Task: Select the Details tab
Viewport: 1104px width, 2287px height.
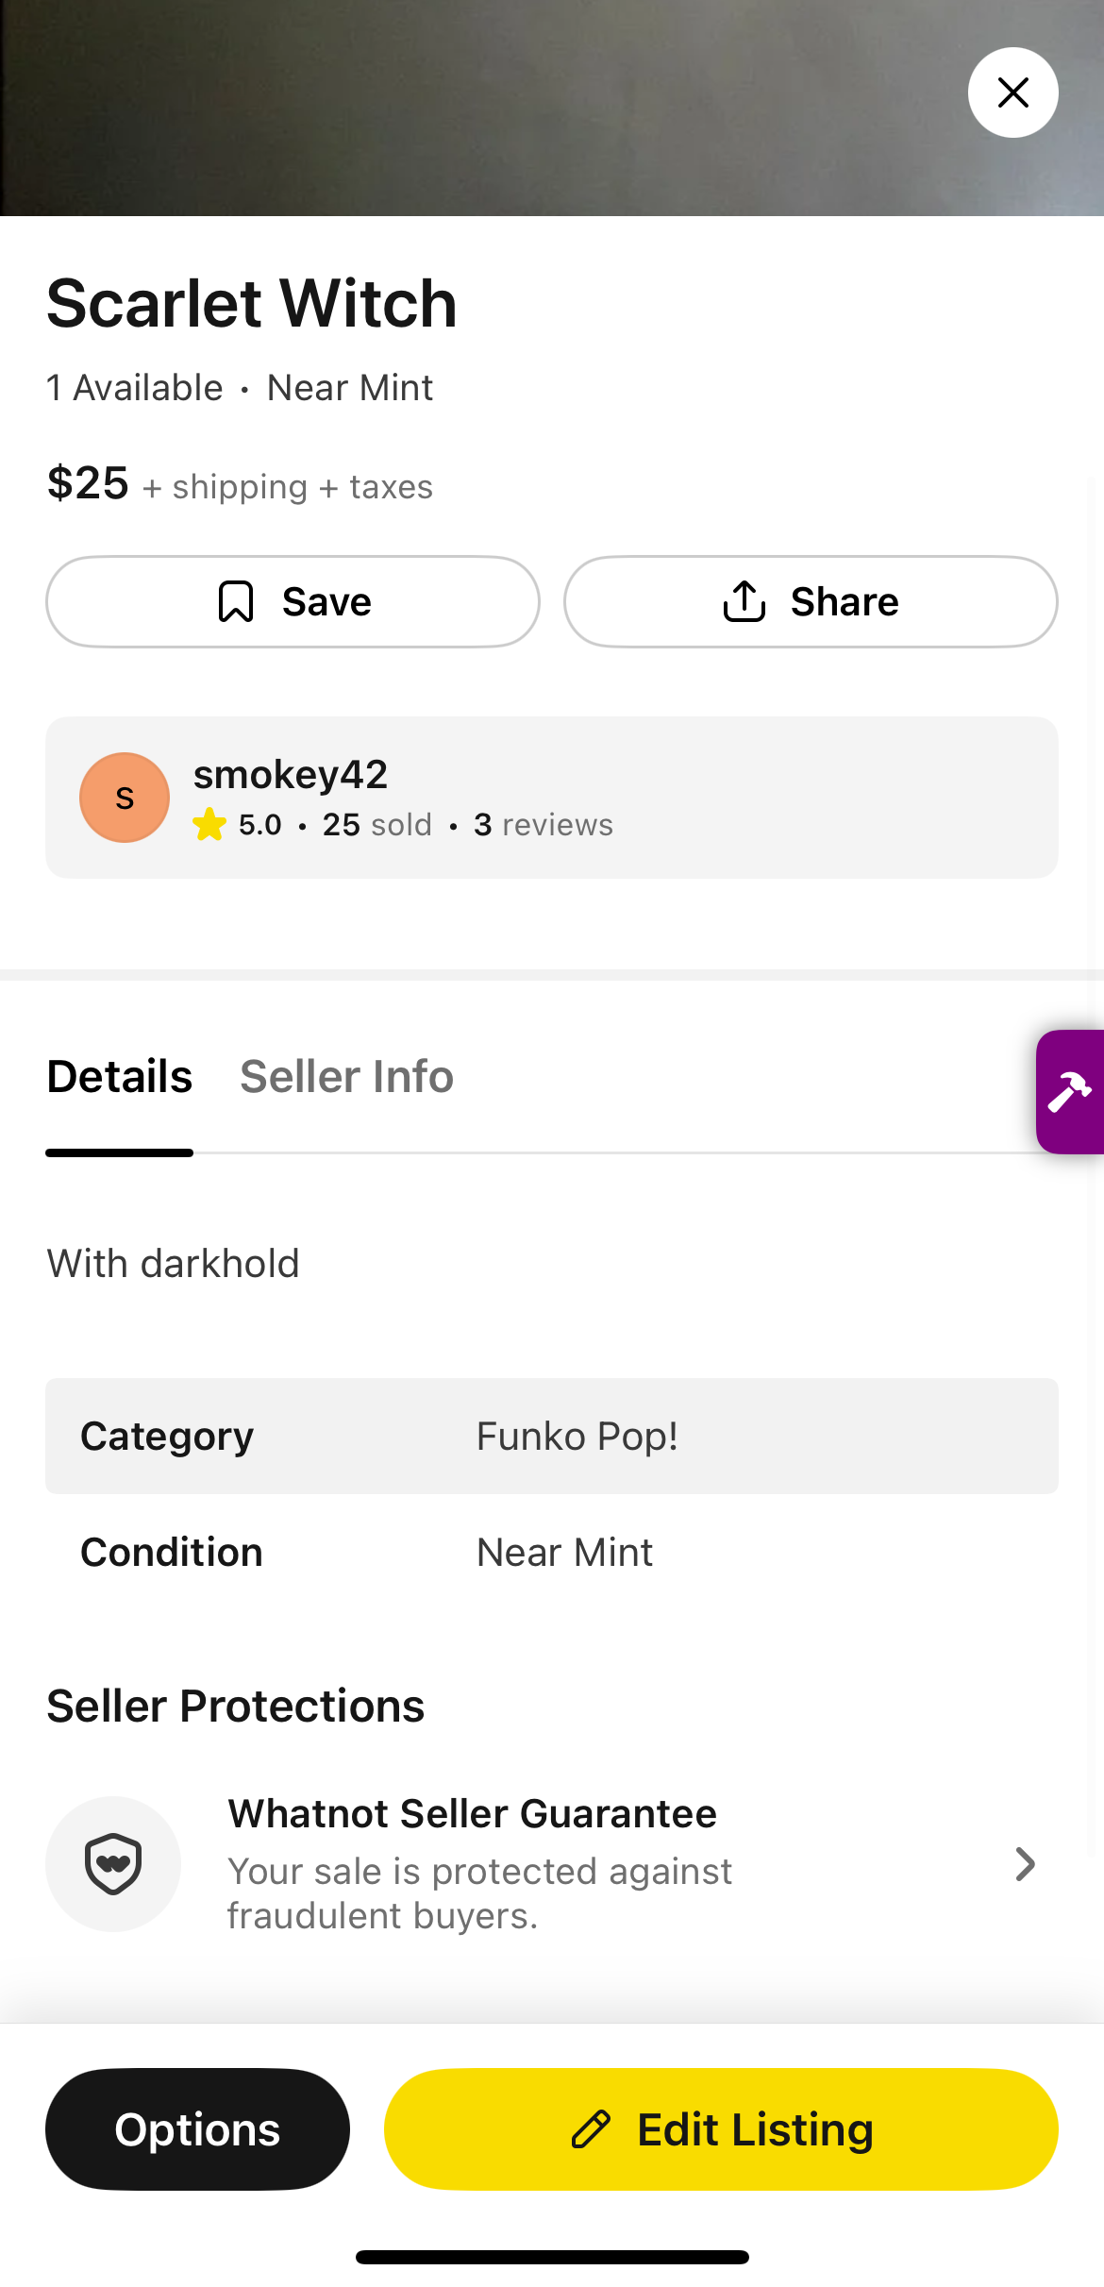Action: 120,1077
